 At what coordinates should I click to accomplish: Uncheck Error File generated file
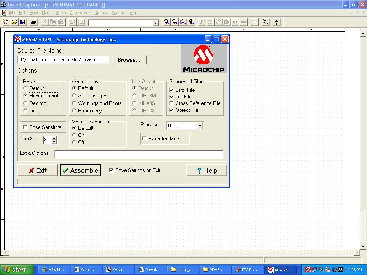pos(172,90)
